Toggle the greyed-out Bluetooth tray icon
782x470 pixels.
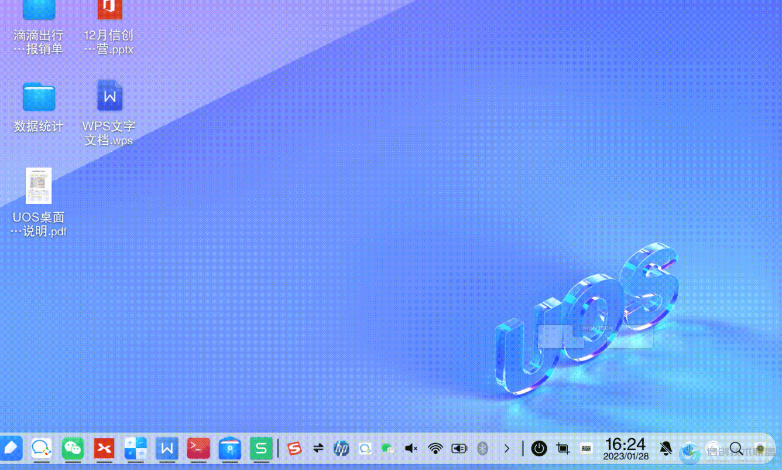483,448
